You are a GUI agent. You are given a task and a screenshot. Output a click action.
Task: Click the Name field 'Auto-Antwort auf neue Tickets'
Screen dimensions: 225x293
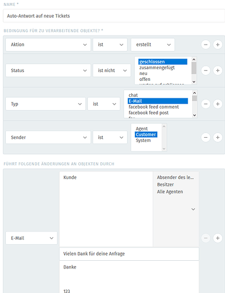point(114,16)
